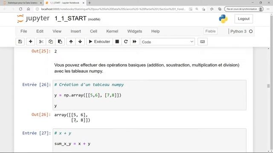Image resolution: width=273 pixels, height=153 pixels.
Task: Select the 1_1_START Jupyter Notebook tab
Action: (x=64, y=3)
